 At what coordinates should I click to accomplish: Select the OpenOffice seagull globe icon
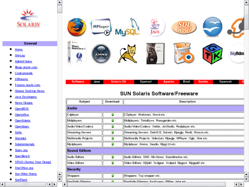point(212,27)
